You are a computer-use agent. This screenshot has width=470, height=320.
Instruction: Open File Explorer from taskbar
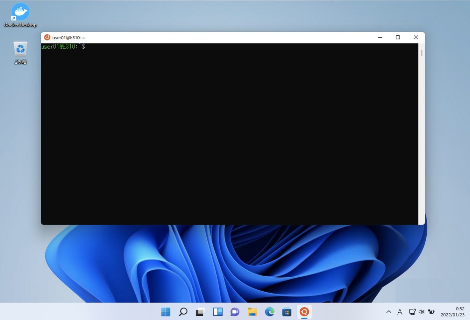click(x=253, y=312)
